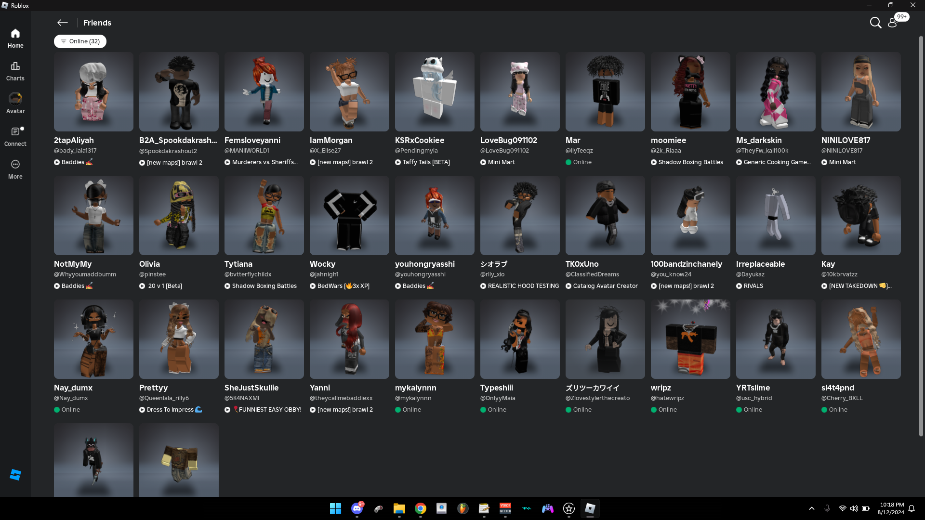Open friend requests icon with 99+ badge
This screenshot has height=520, width=925.
click(893, 23)
